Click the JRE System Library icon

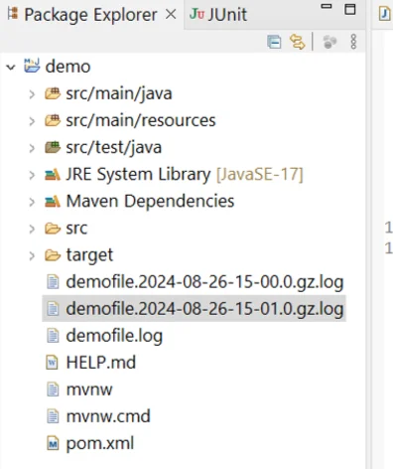click(53, 174)
